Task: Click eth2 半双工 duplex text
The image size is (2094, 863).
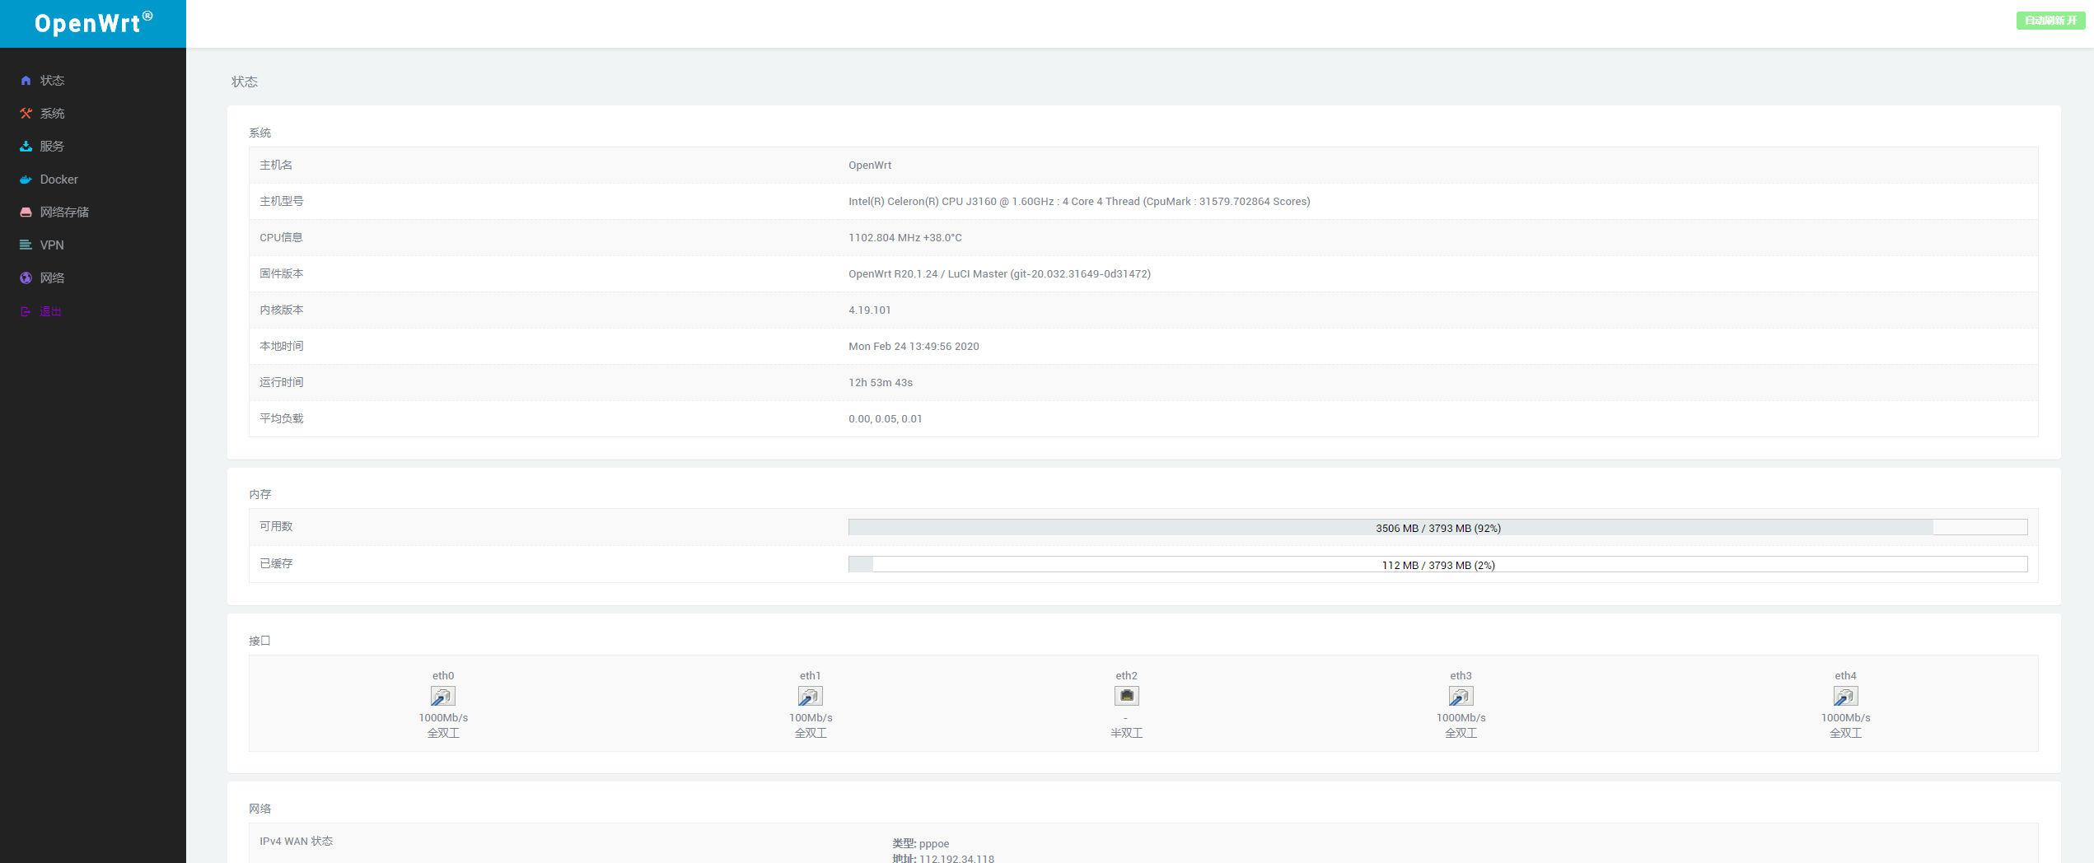Action: pos(1127,734)
